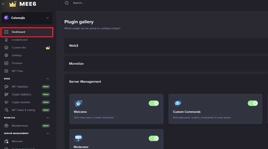Screen dimensions: 268x149
Task: Click the MEE6 crown logo
Action: pyautogui.click(x=13, y=4)
